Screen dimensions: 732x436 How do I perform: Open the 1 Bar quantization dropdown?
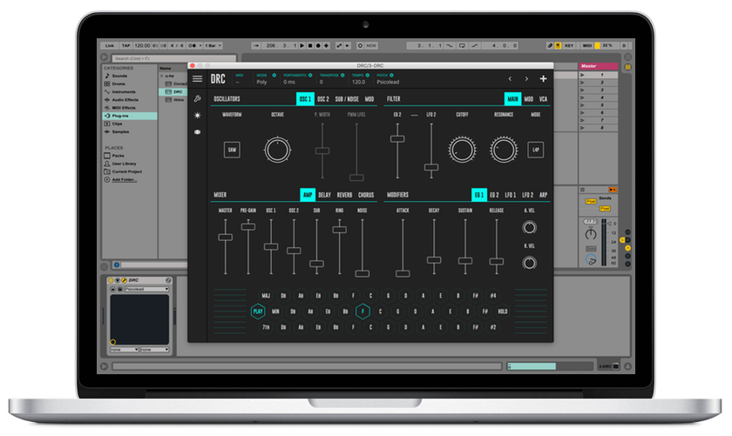coord(213,46)
